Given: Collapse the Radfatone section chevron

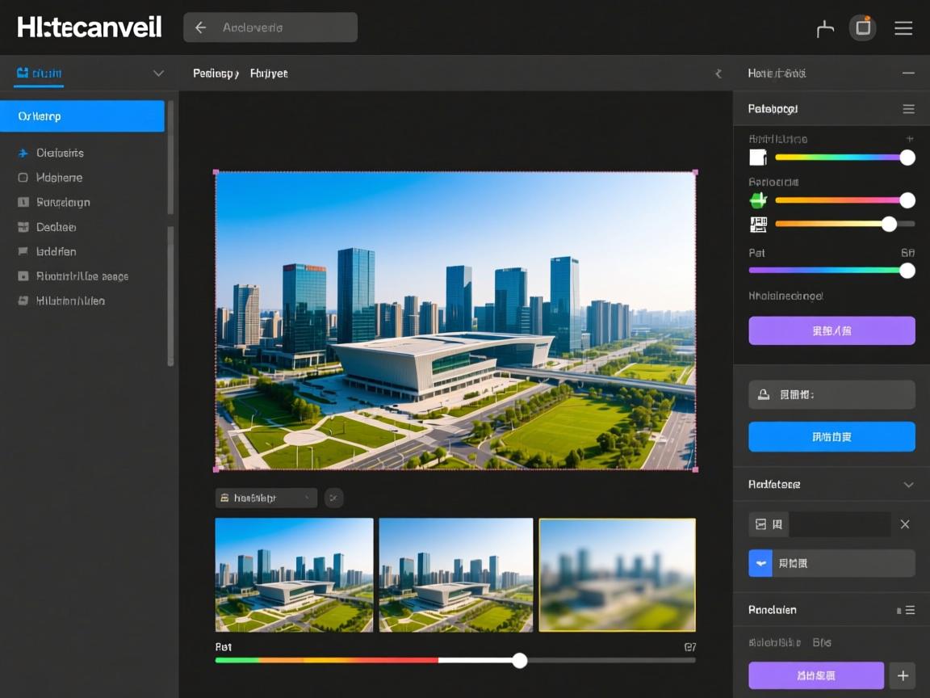Looking at the screenshot, I should point(908,485).
